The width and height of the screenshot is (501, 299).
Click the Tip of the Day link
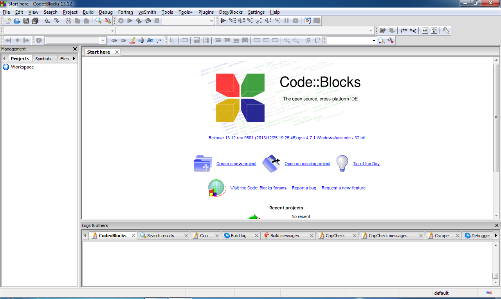pos(366,164)
